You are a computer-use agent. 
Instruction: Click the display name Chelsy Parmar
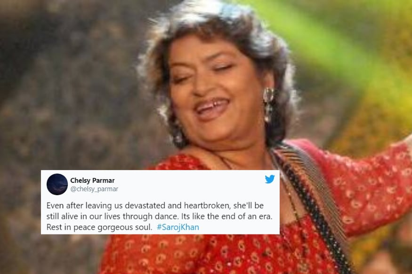pos(92,180)
